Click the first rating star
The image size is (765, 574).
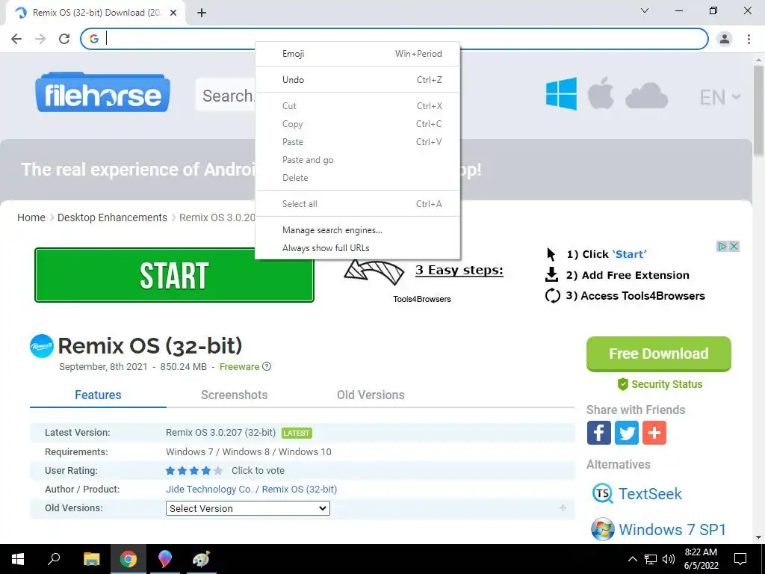point(170,471)
